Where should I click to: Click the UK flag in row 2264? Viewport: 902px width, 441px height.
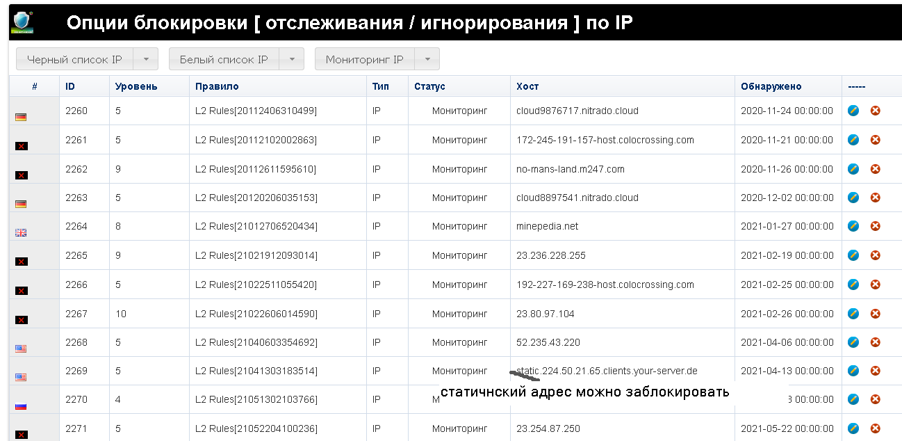coord(21,233)
